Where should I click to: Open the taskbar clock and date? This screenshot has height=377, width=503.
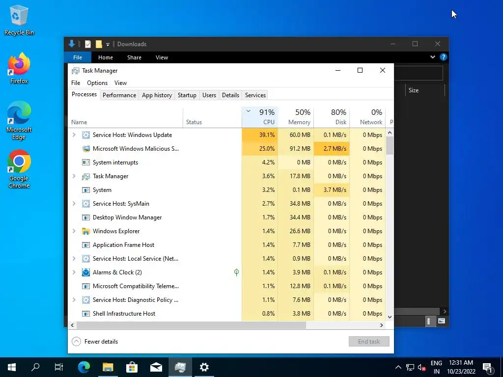(x=461, y=367)
